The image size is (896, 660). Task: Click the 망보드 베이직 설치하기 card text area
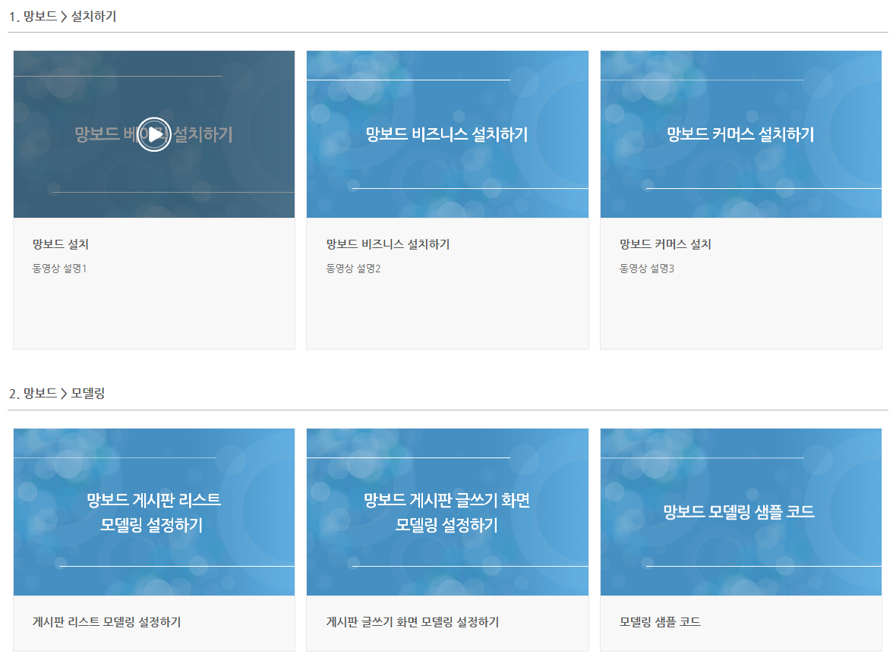[154, 134]
